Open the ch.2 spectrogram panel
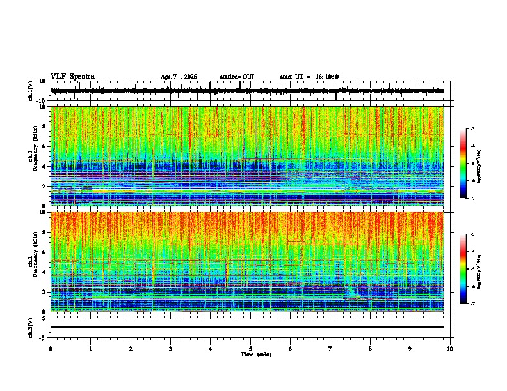 pyautogui.click(x=246, y=262)
